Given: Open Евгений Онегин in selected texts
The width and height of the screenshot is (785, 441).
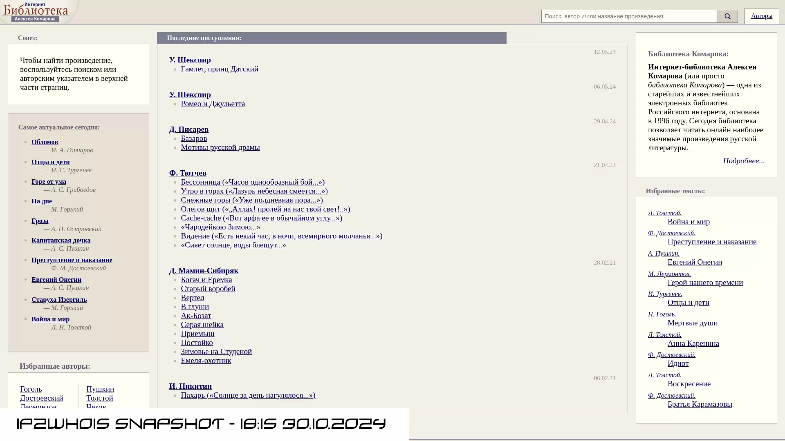Looking at the screenshot, I should click(695, 262).
